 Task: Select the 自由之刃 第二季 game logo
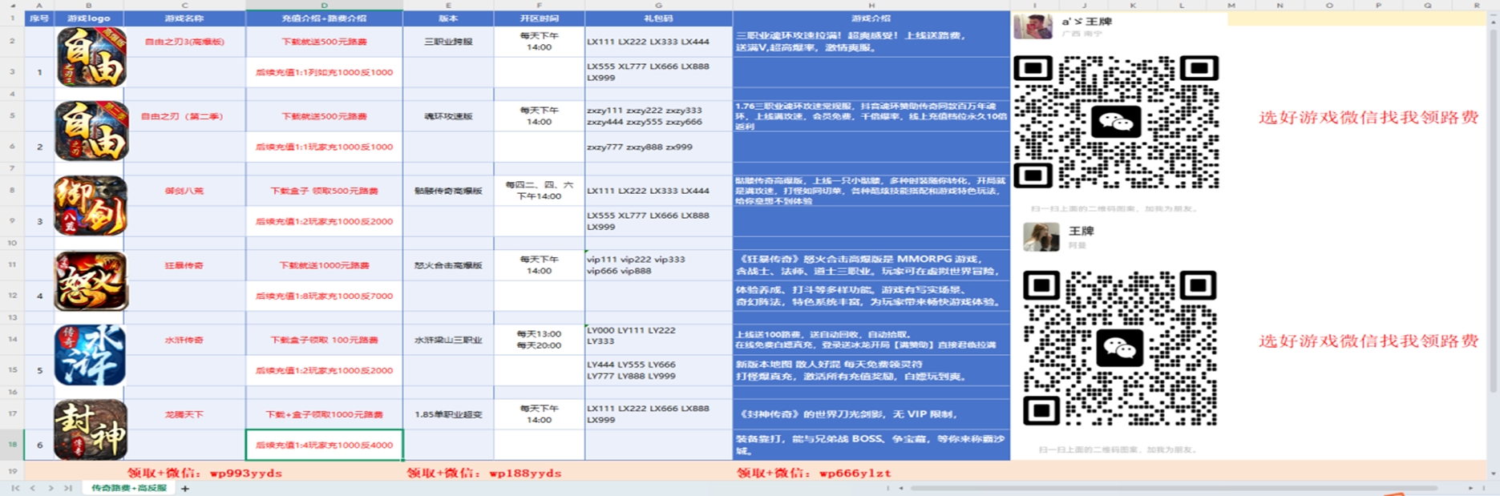(91, 131)
